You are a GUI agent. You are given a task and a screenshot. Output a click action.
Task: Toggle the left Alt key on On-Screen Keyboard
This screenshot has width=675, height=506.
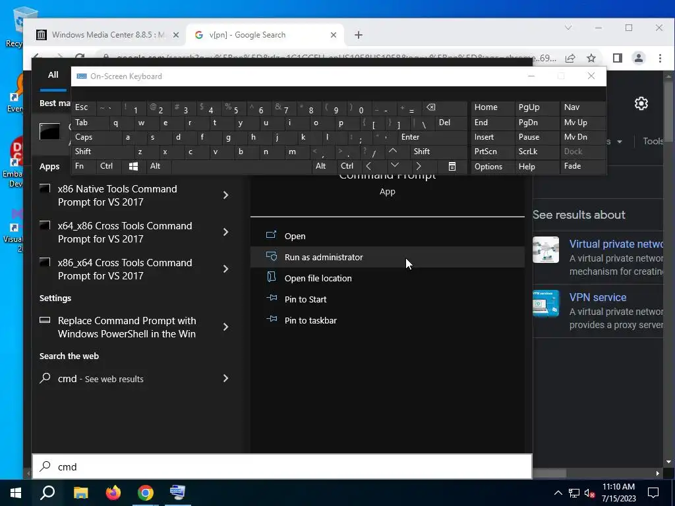coord(158,166)
